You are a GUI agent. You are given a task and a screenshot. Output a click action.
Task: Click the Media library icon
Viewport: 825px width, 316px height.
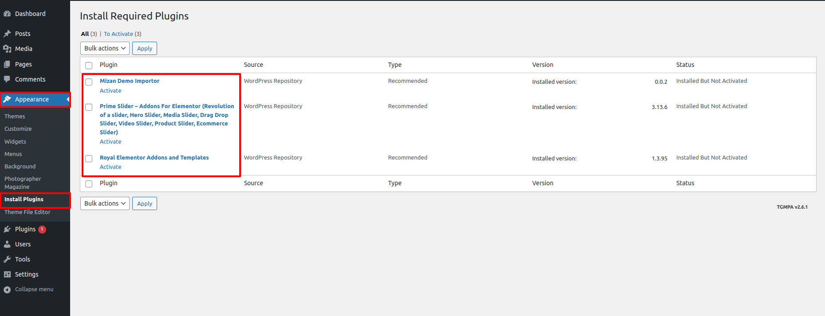(x=7, y=49)
